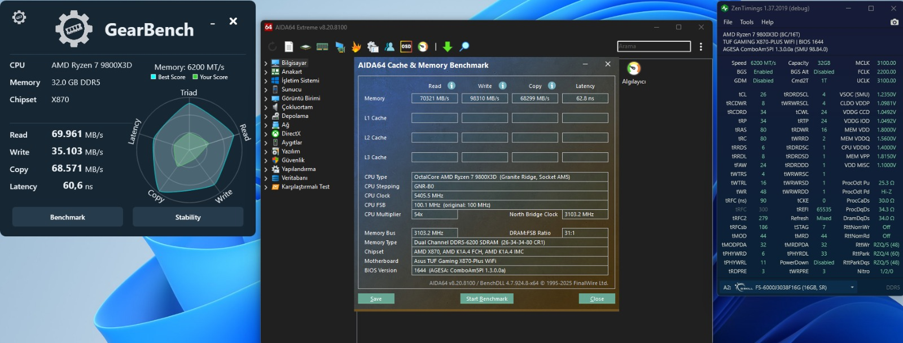
Task: Select Karşılaştırmalı Test in the tree
Action: pyautogui.click(x=305, y=187)
